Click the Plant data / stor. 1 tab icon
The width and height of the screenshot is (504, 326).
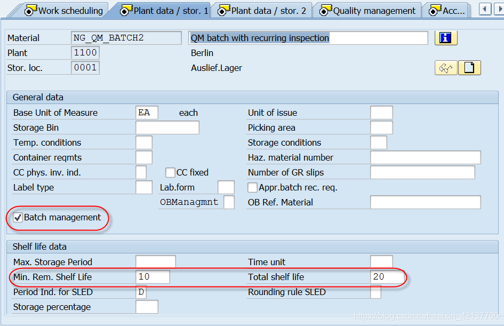(124, 10)
